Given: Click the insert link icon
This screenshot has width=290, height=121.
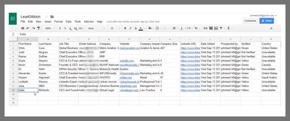Looking at the screenshot, I should [x=205, y=28].
